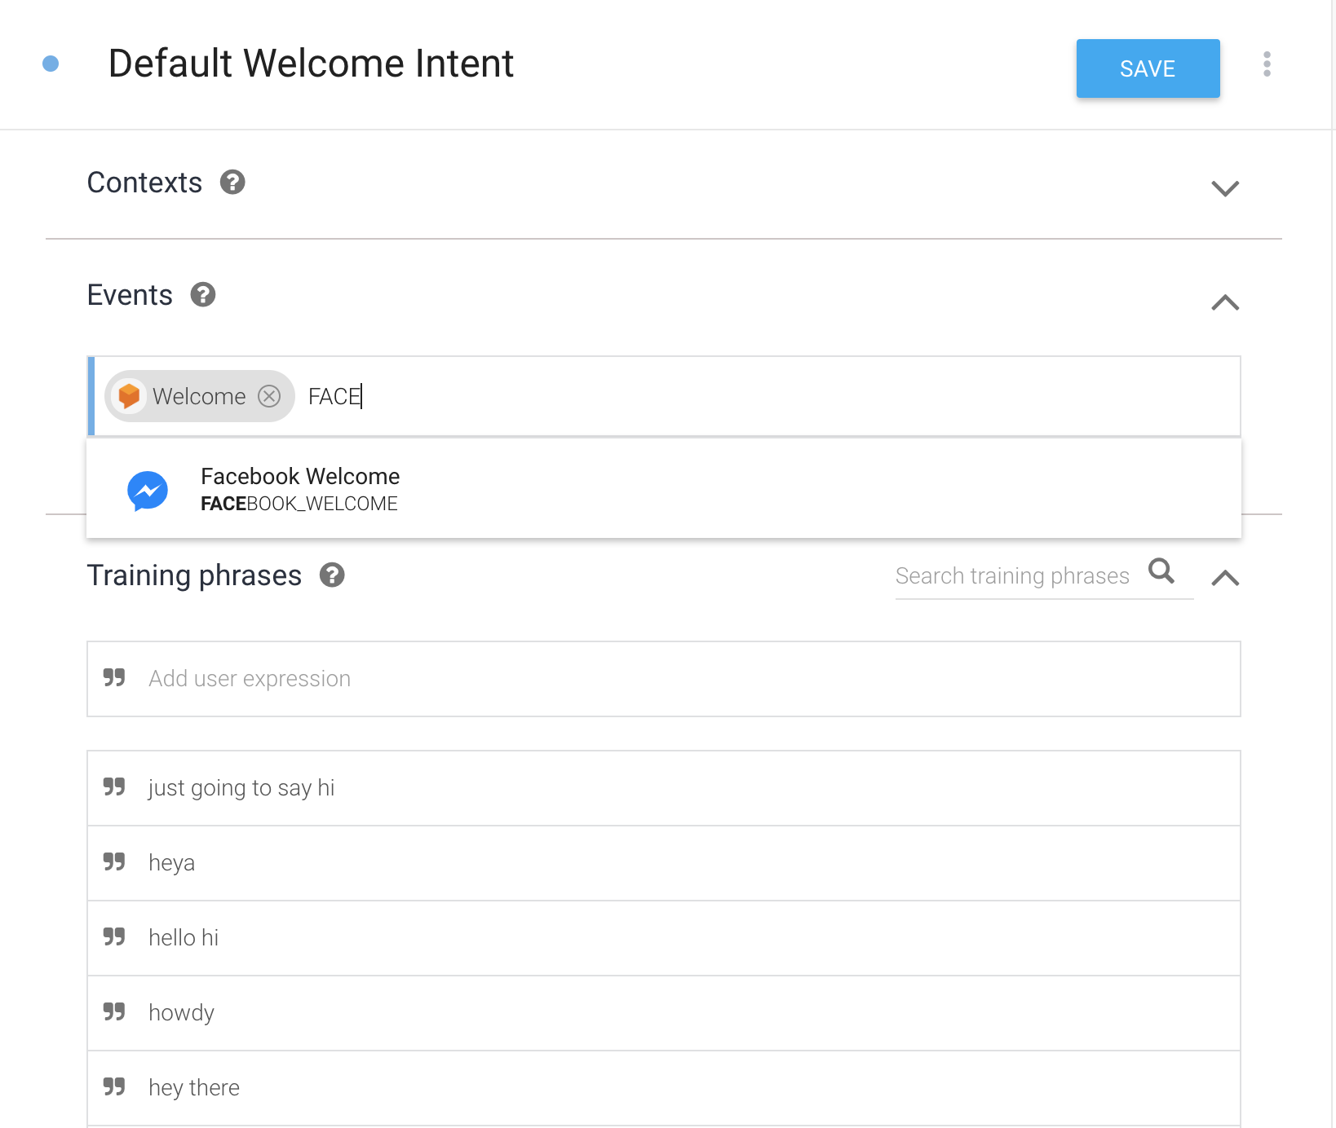The image size is (1336, 1128).
Task: Remove the Welcome event chip
Action: 269,396
